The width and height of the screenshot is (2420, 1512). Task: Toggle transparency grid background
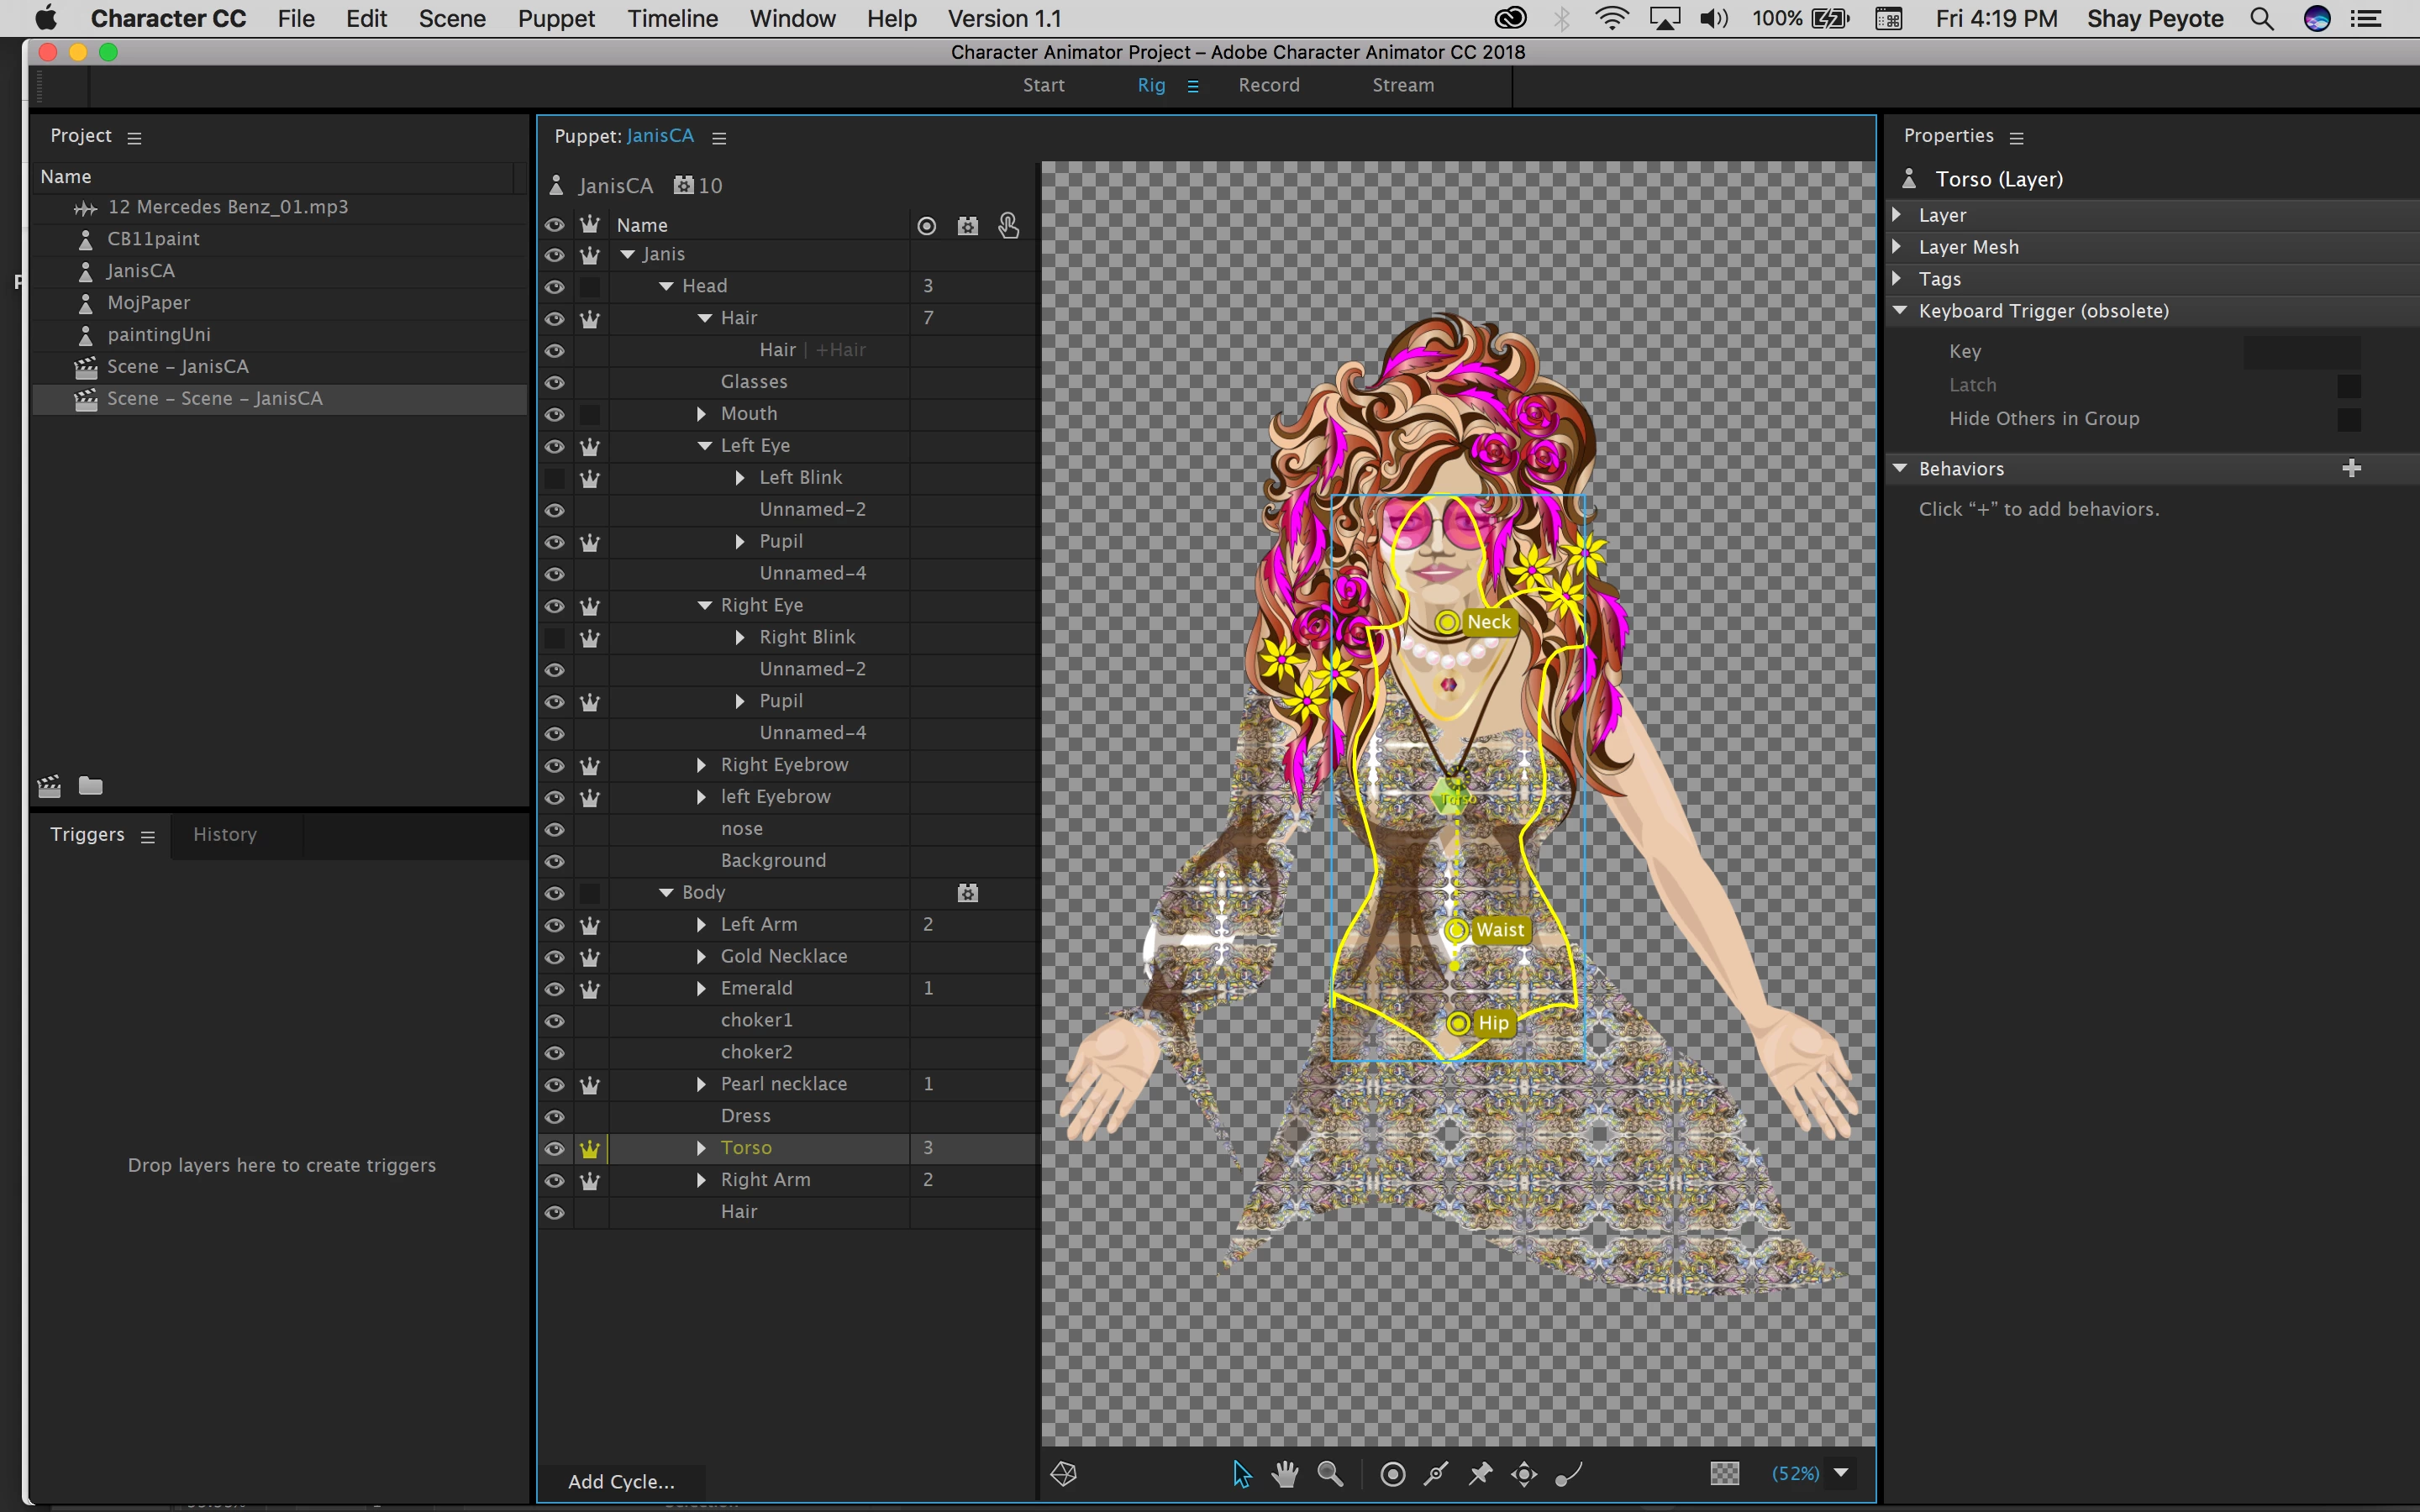click(x=1725, y=1473)
